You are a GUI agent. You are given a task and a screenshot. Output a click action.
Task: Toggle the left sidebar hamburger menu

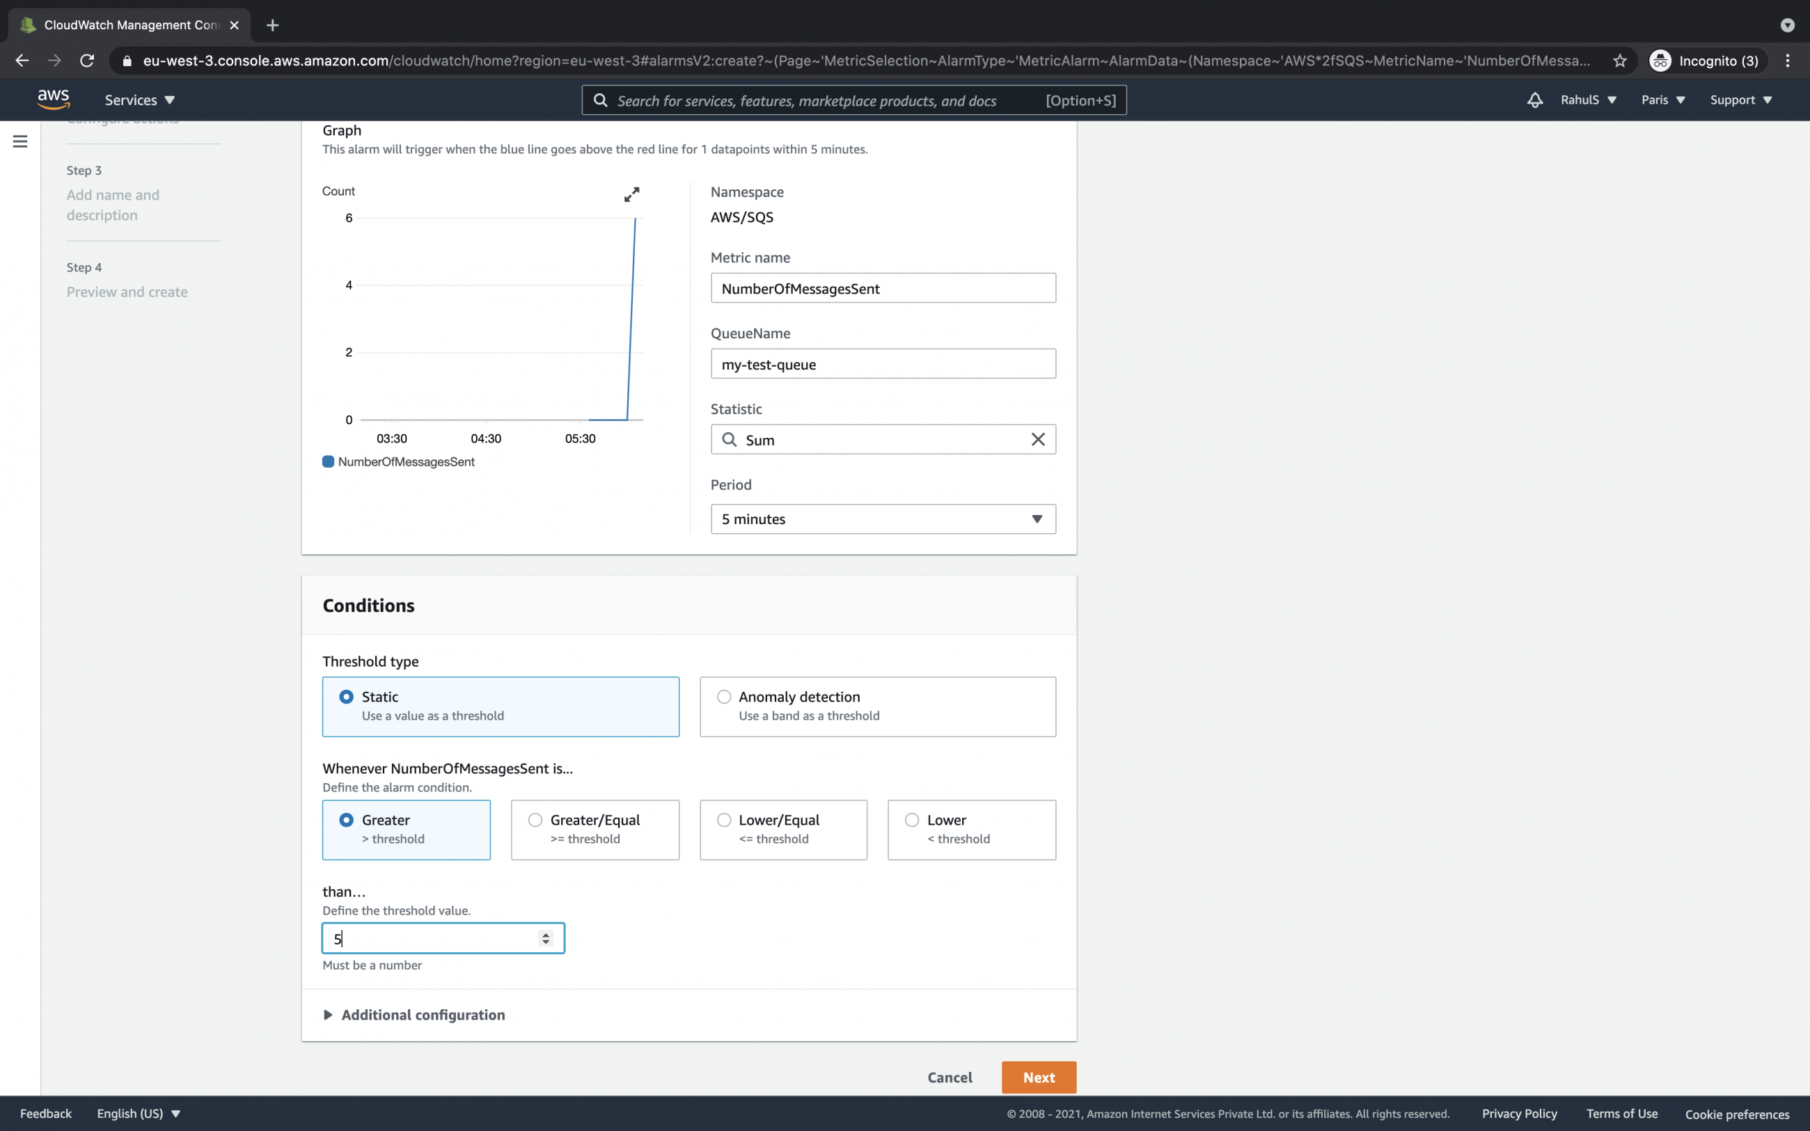[x=19, y=141]
